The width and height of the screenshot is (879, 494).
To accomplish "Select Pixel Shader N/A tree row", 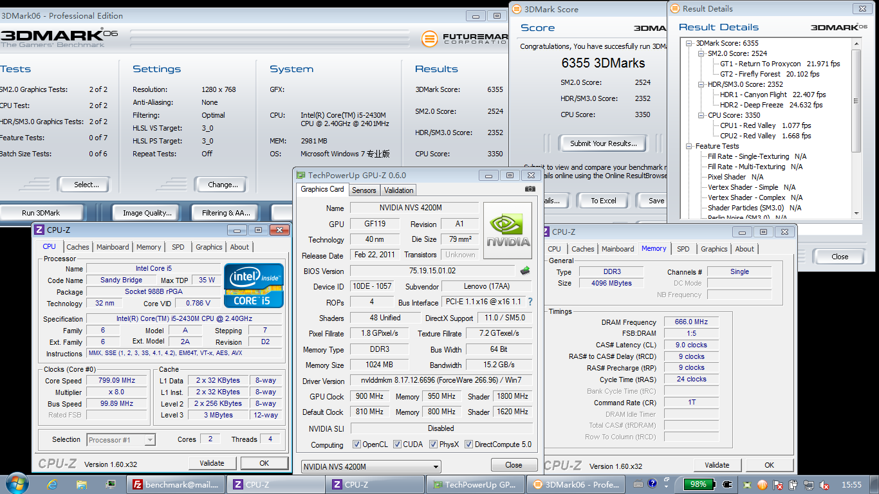I will click(x=736, y=177).
